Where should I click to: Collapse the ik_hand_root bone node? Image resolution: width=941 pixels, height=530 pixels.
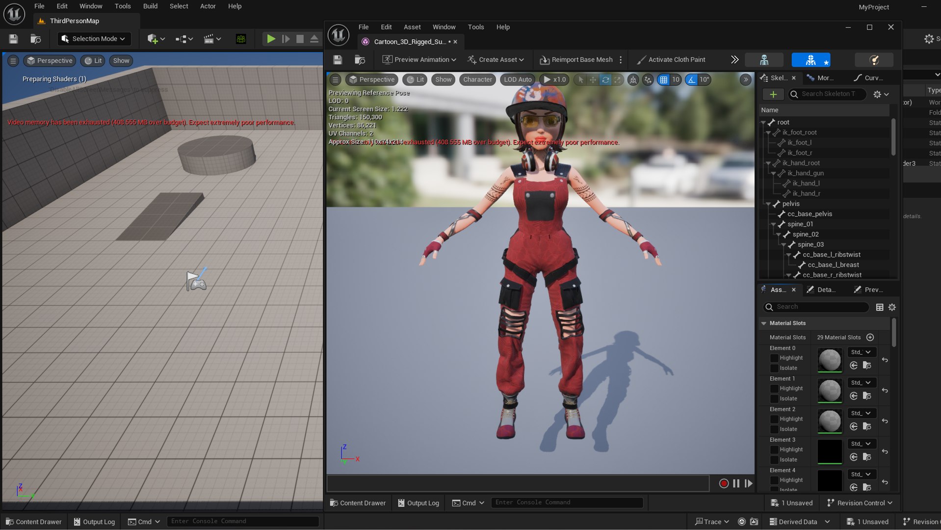[768, 163]
